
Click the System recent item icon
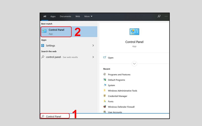point(105,85)
